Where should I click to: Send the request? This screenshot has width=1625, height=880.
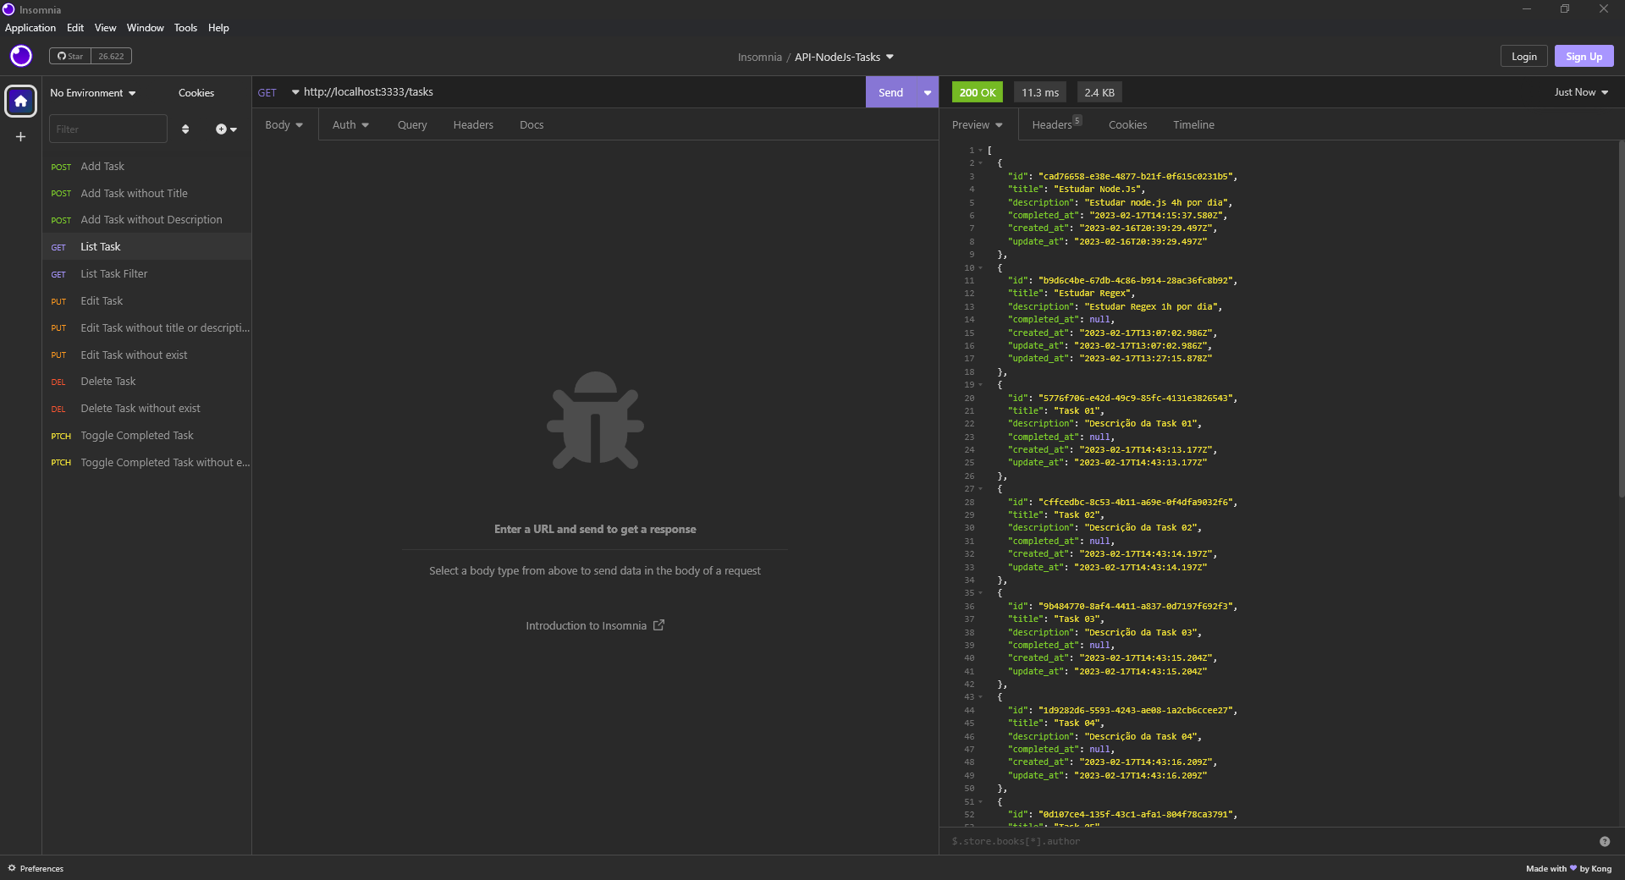891,92
